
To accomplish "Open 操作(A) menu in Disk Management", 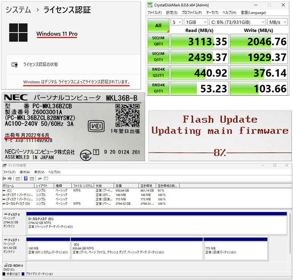I will pos(25,172).
